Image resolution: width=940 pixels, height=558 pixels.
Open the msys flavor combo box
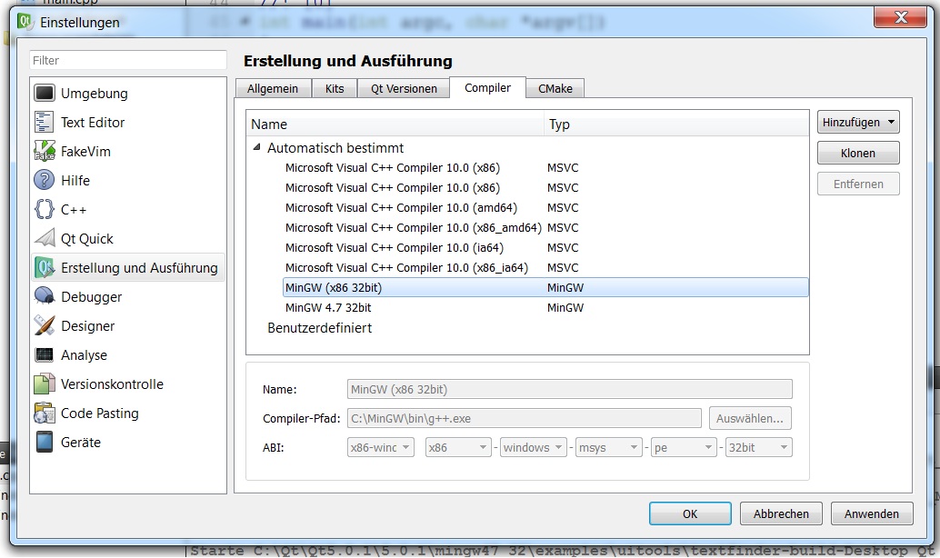tap(608, 447)
